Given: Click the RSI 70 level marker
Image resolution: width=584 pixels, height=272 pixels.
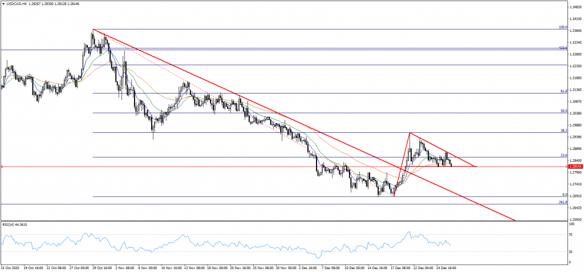Looking at the screenshot, I should (571, 234).
